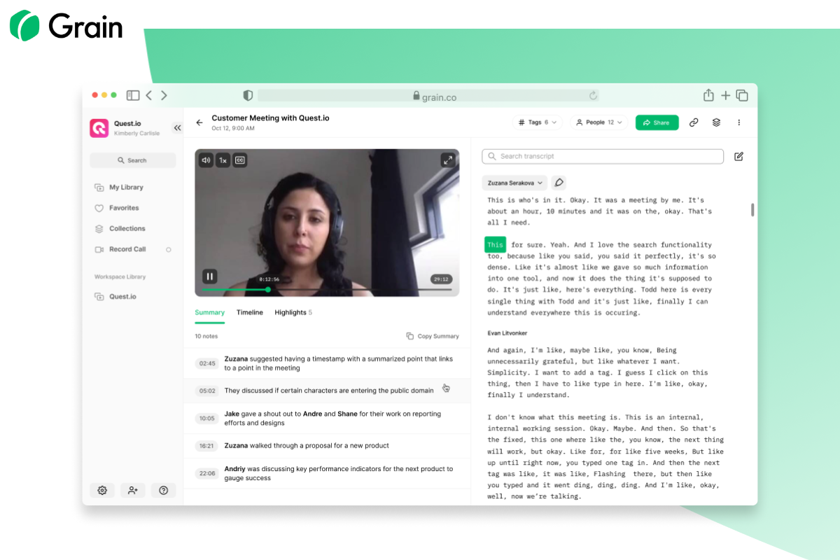Image resolution: width=840 pixels, height=560 pixels.
Task: Click the sidebar Search button
Action: (x=133, y=160)
